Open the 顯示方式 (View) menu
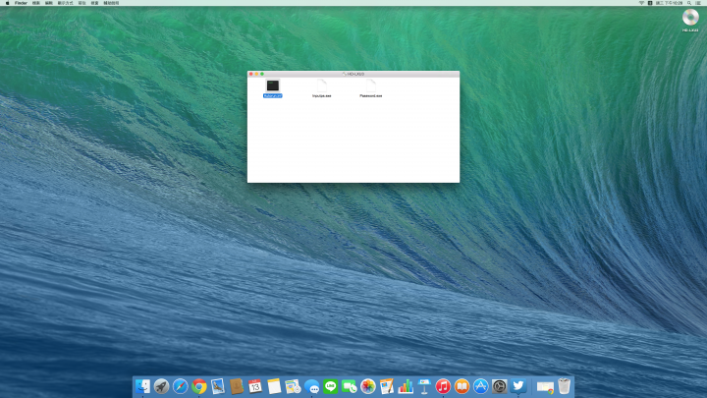Image resolution: width=707 pixels, height=398 pixels. 66,3
